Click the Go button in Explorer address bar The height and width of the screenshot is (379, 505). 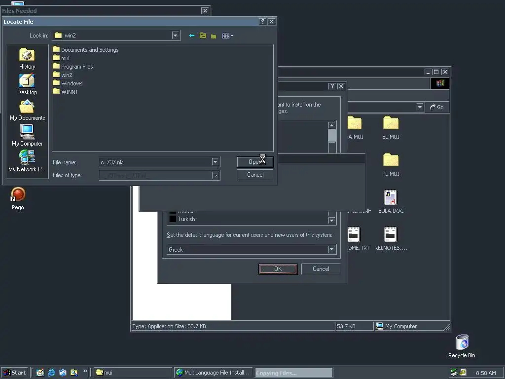click(x=437, y=107)
